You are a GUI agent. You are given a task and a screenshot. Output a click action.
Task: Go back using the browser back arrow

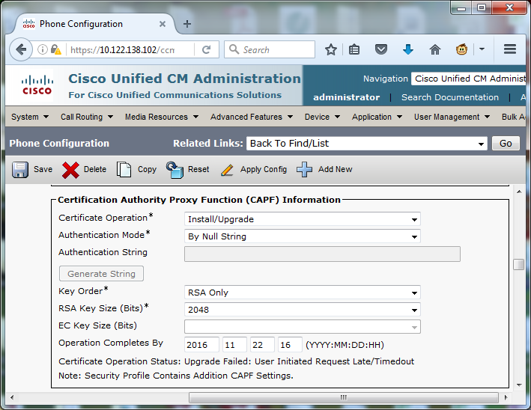point(21,49)
